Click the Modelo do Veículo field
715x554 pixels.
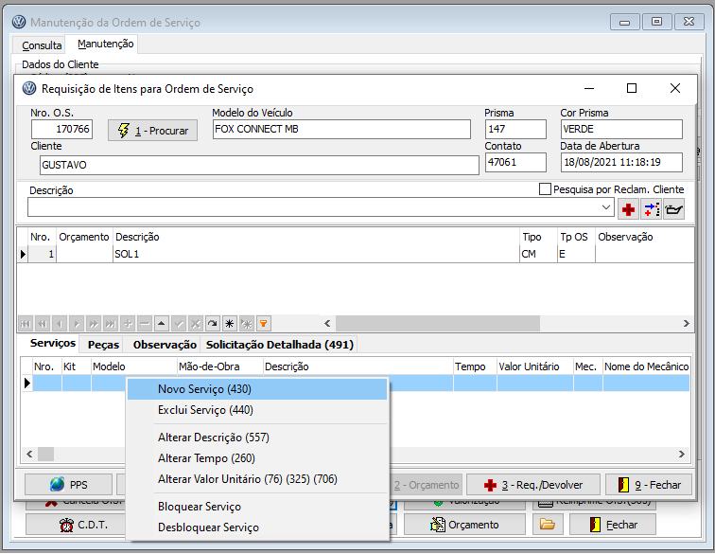pyautogui.click(x=341, y=129)
